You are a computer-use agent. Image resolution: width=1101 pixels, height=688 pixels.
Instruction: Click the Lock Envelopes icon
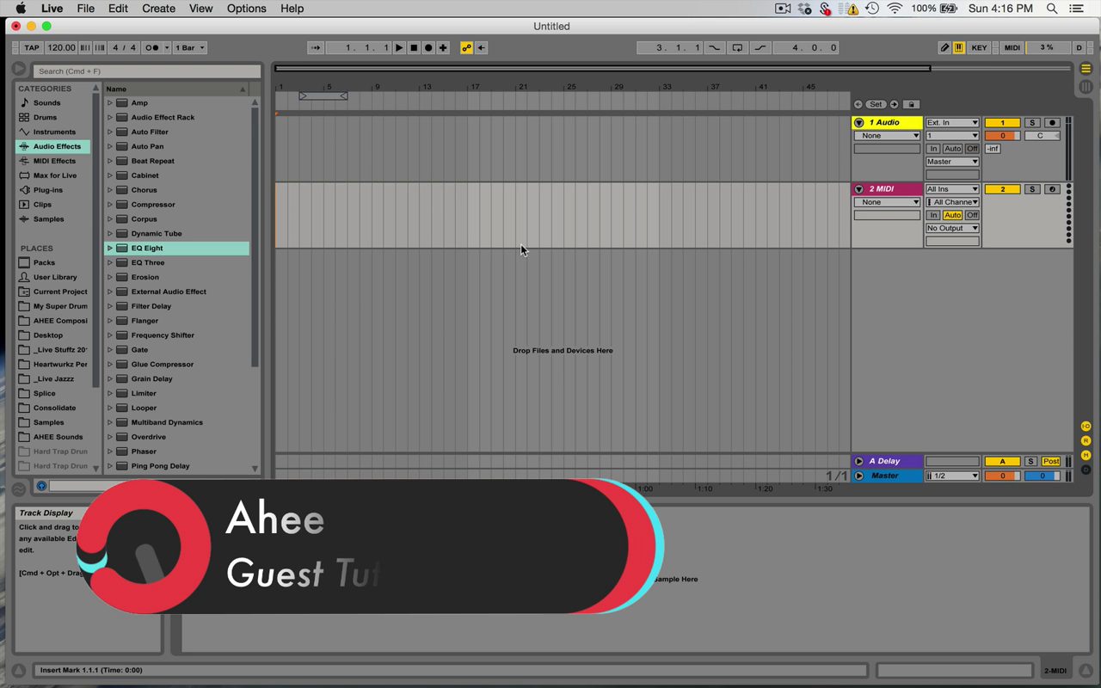coord(912,104)
